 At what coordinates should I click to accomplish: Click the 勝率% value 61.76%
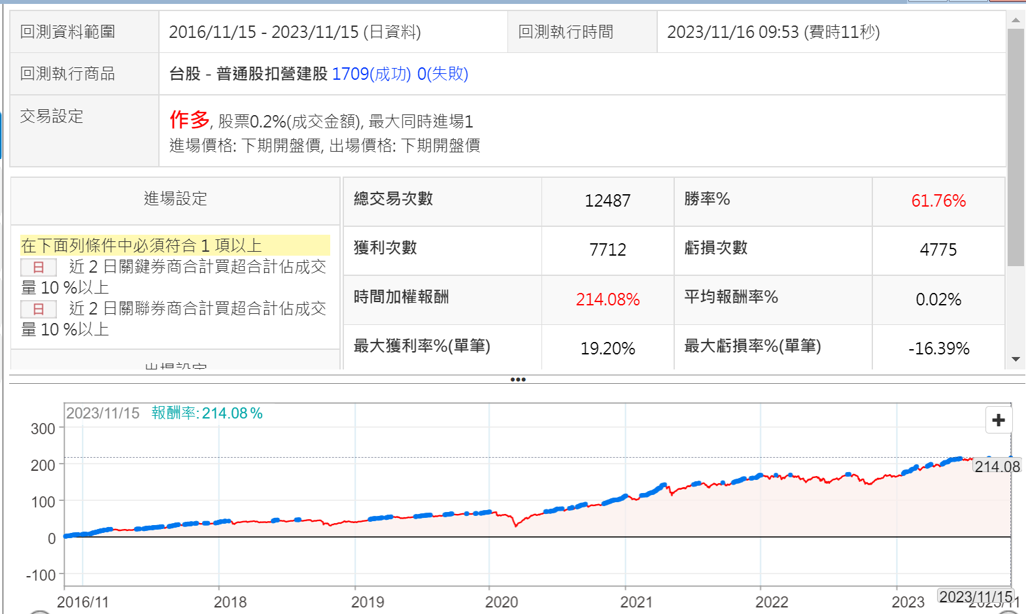[x=938, y=201]
